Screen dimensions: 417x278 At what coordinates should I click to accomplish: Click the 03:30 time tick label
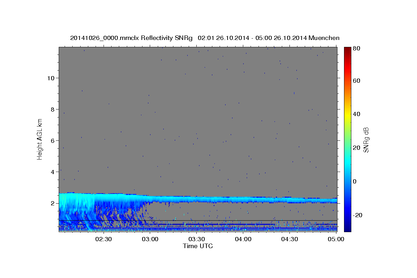[x=197, y=239]
